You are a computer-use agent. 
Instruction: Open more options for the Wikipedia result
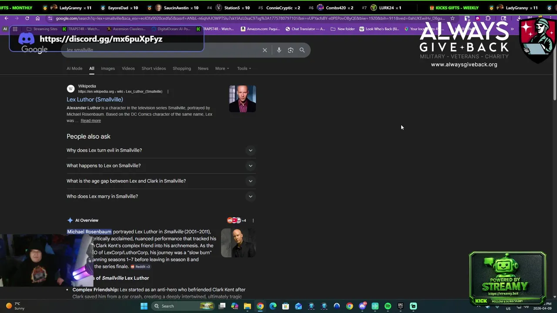168,92
